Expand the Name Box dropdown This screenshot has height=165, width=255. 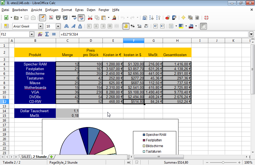click(32, 34)
